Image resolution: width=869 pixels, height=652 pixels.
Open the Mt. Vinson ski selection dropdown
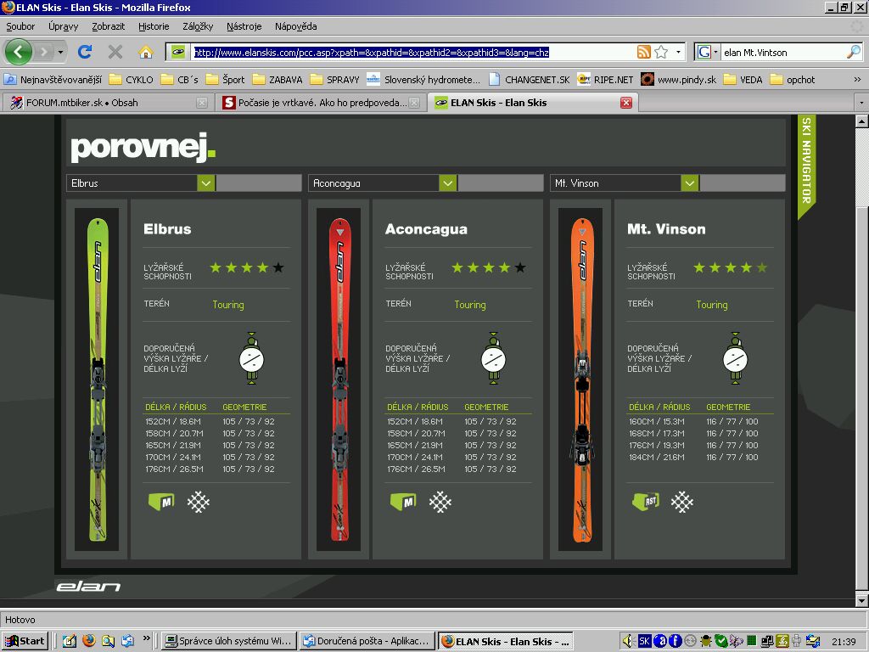[x=689, y=183]
